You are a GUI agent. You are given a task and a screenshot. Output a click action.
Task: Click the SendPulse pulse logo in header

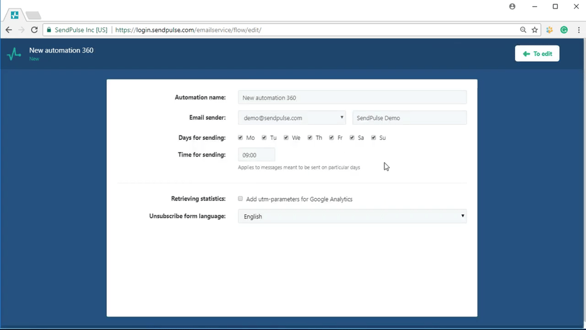[x=14, y=54]
